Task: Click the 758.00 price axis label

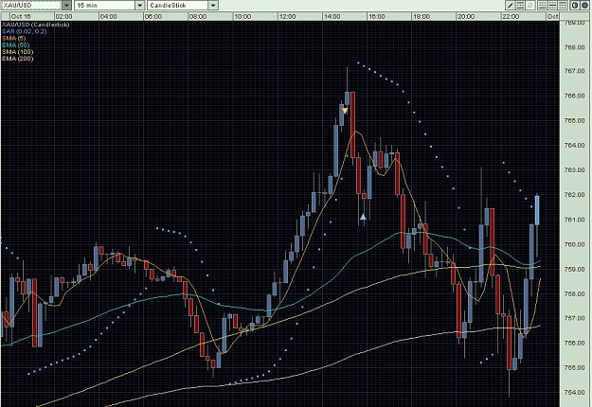Action: [574, 293]
